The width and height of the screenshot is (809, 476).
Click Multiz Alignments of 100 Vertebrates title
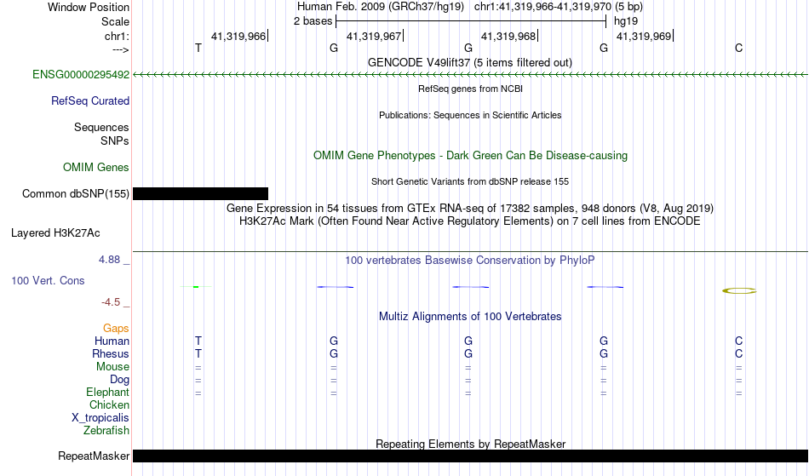coord(470,317)
